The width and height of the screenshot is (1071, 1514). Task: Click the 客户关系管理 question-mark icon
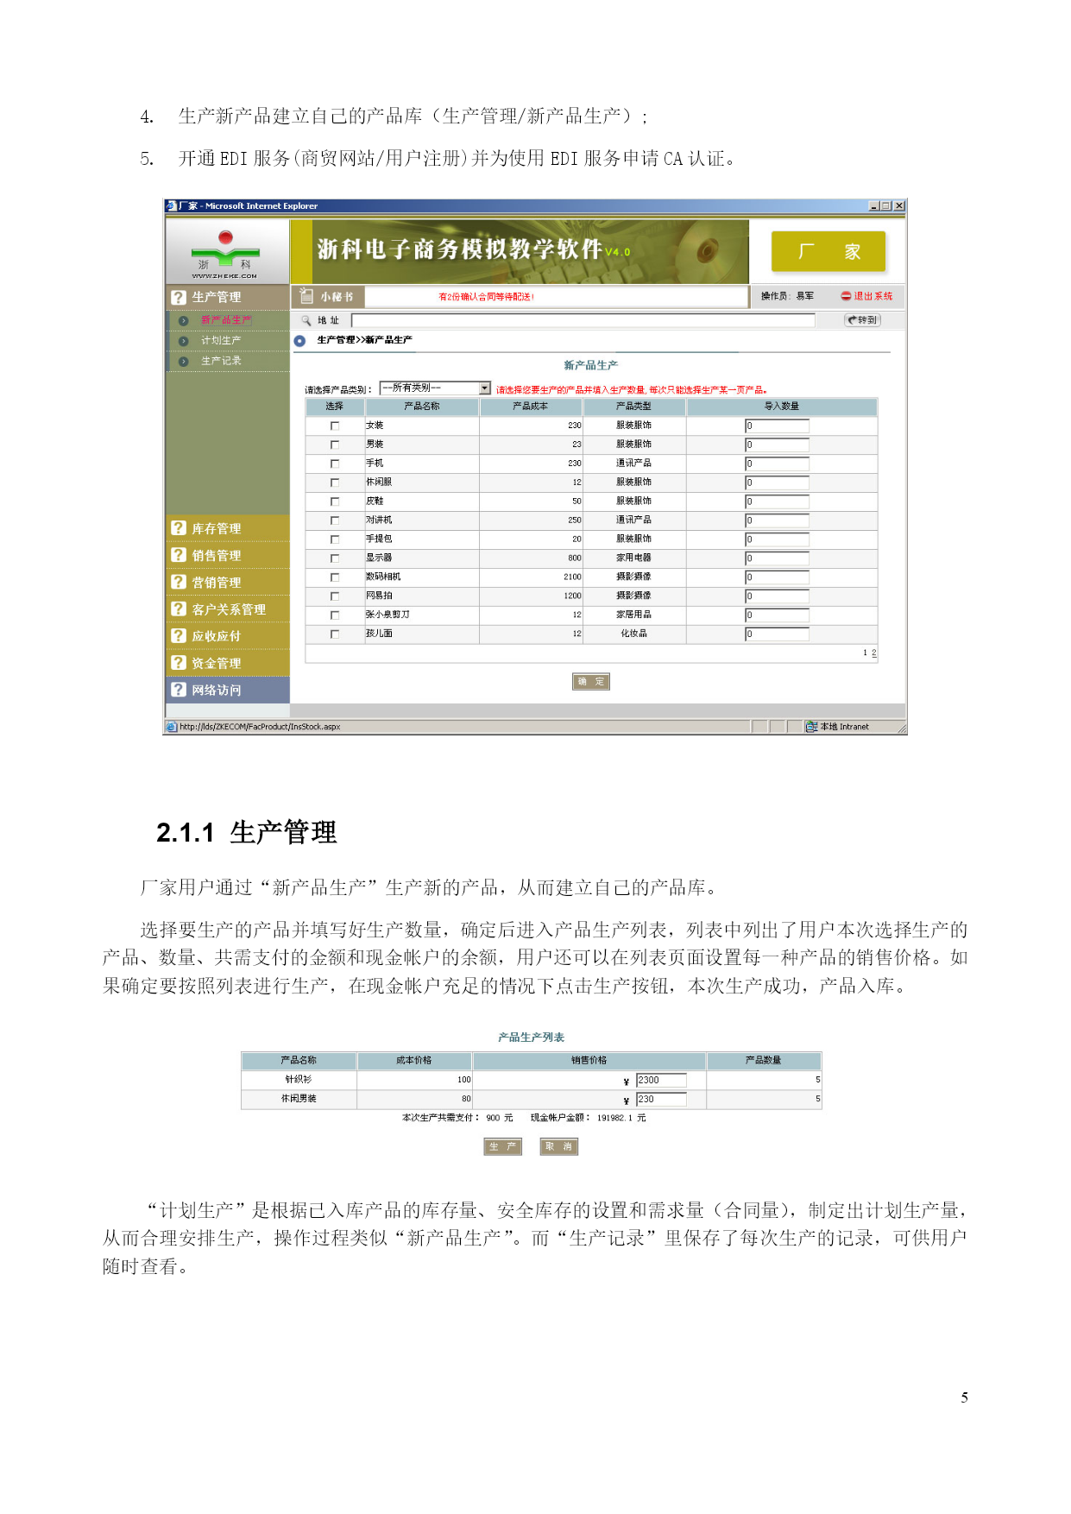point(179,609)
